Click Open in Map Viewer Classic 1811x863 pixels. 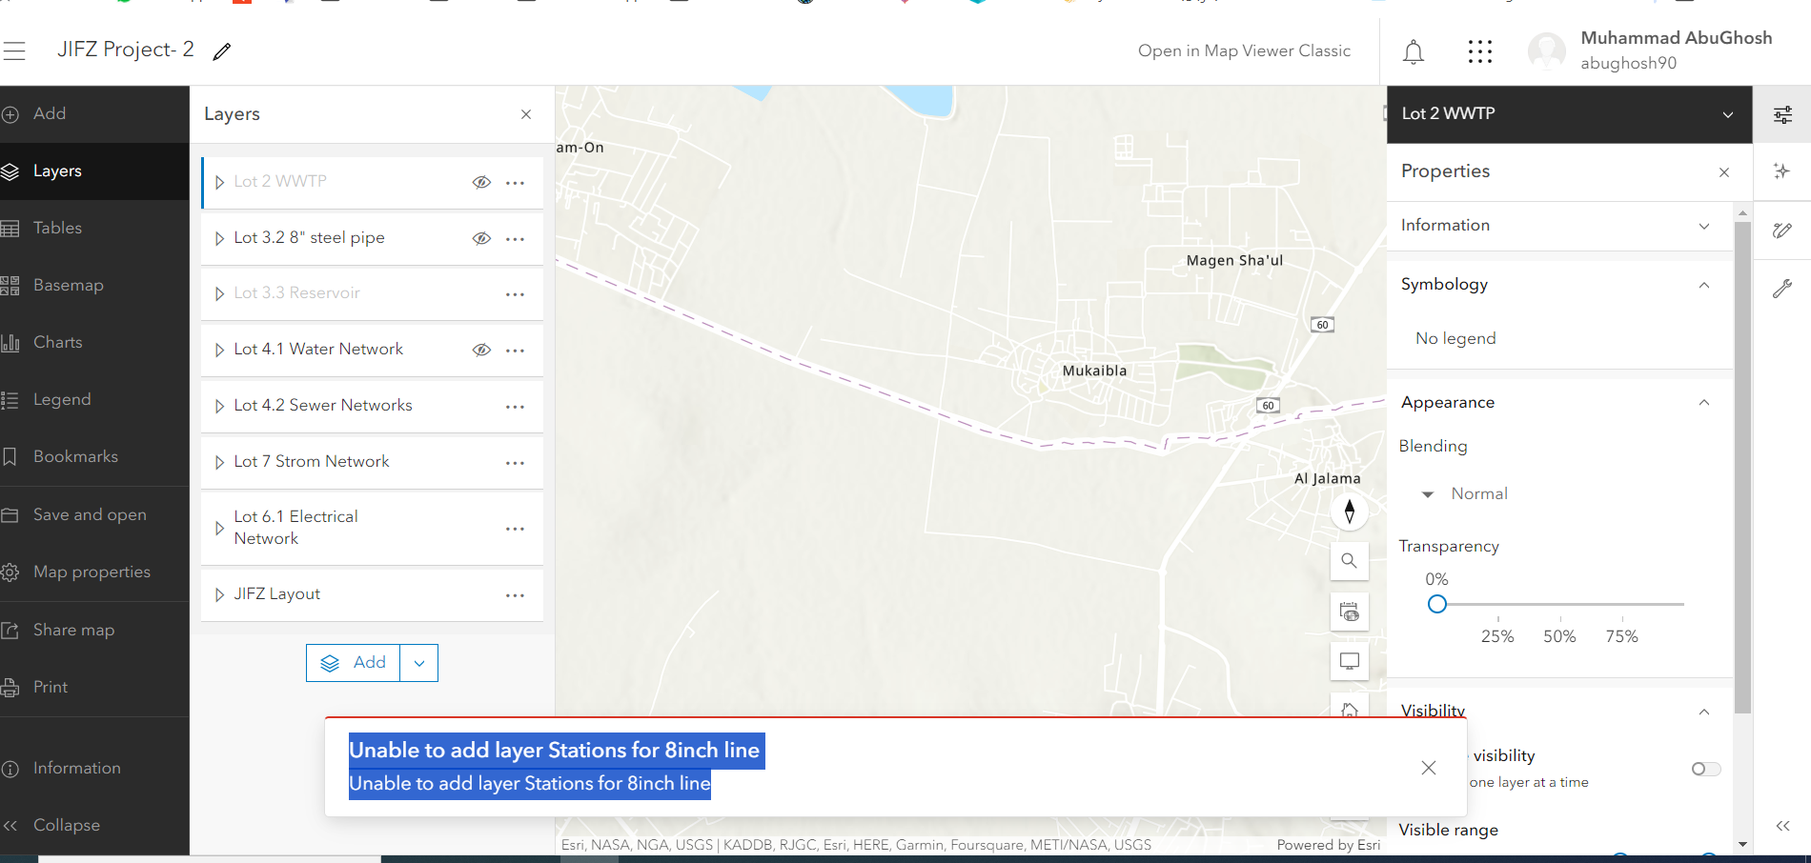pyautogui.click(x=1244, y=50)
